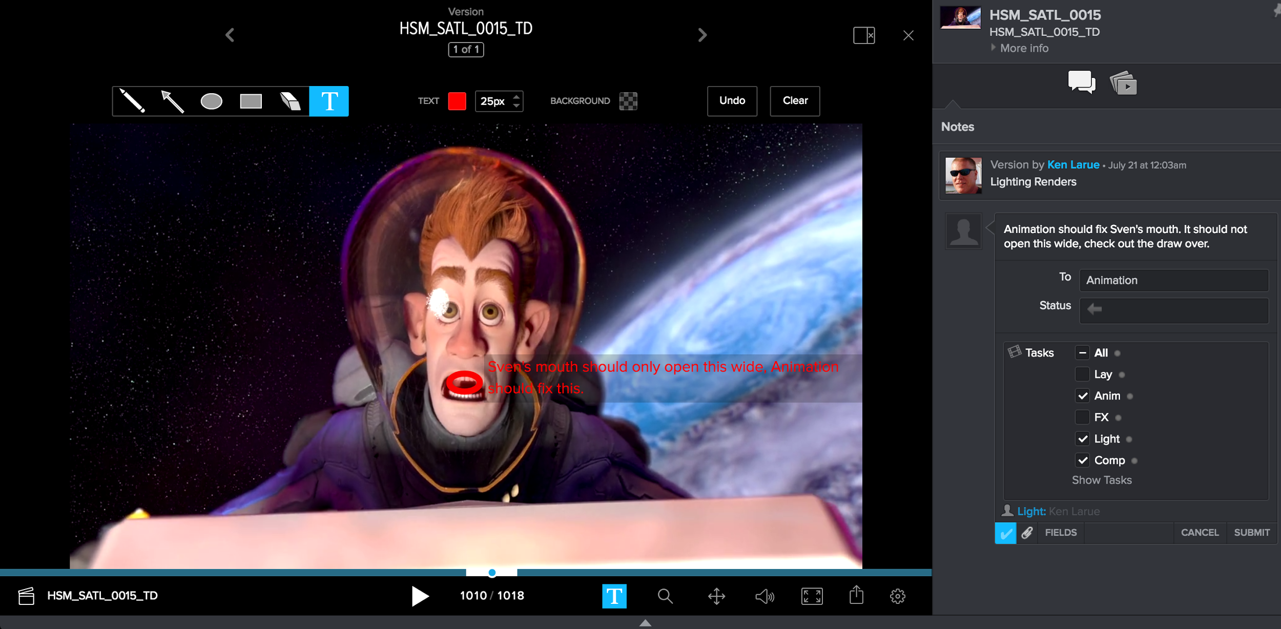Image resolution: width=1281 pixels, height=629 pixels.
Task: Submit the note
Action: [x=1251, y=532]
